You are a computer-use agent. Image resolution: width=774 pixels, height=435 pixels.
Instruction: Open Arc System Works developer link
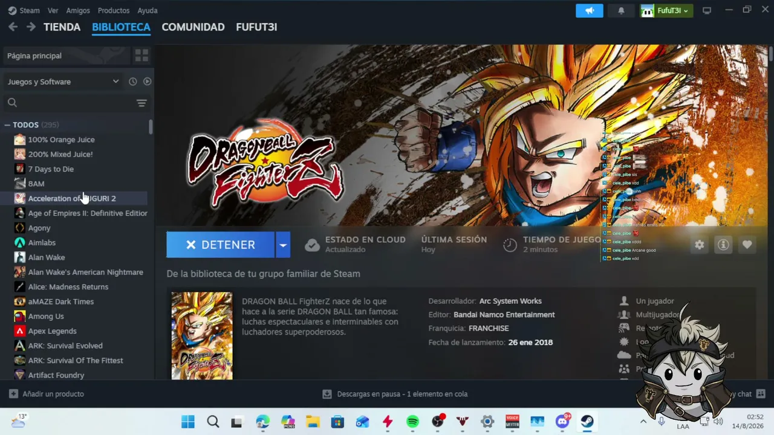click(x=510, y=301)
